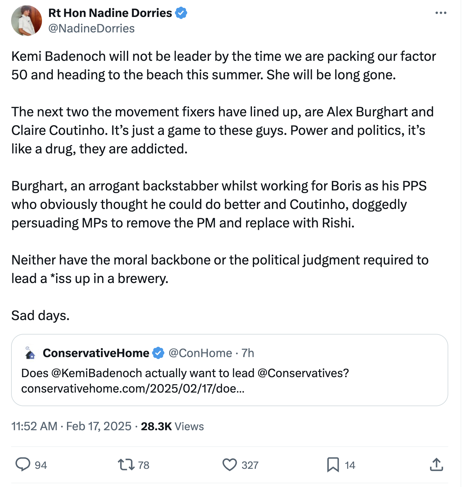Open the @NadineDorries handle link
Screen dimensions: 468x487
pos(91,28)
